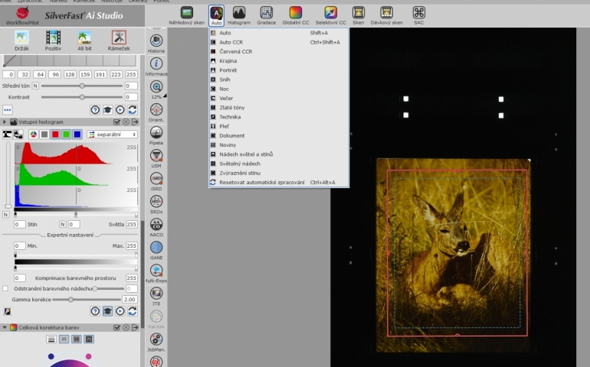590x367 pixels.
Task: Expand Expertní nastavení section
Action: (x=70, y=235)
